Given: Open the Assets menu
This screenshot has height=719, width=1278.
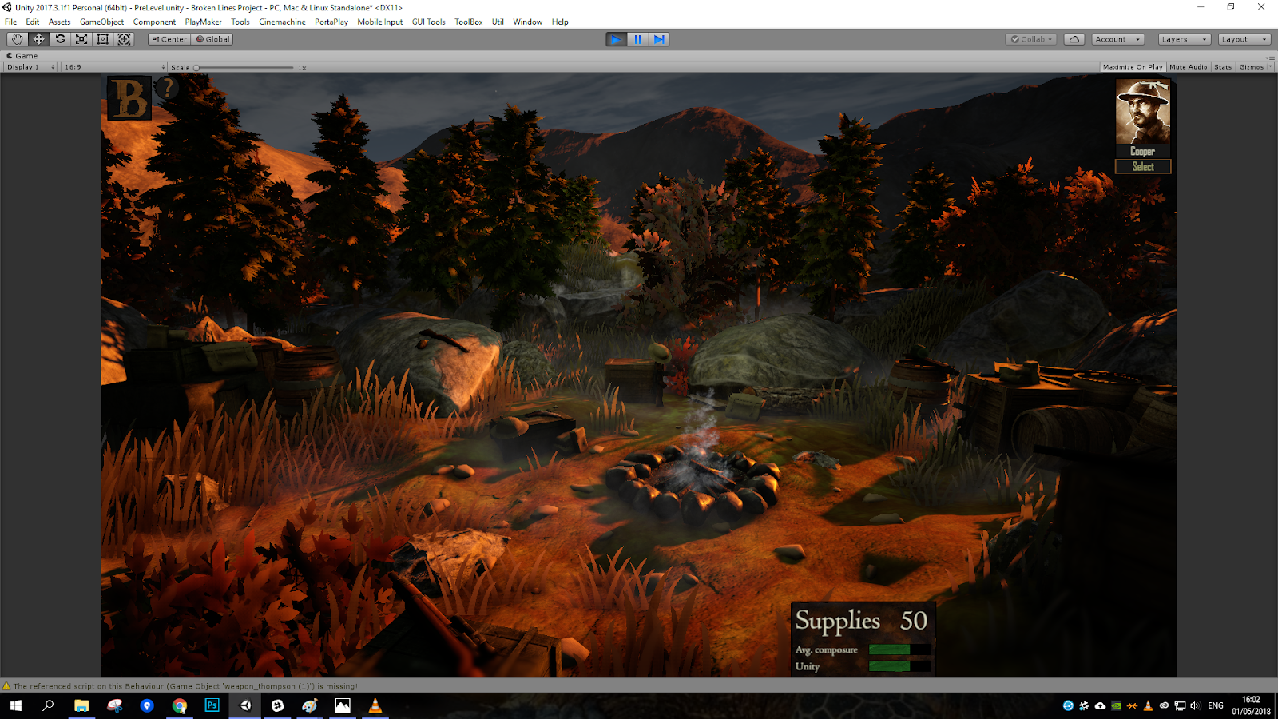Looking at the screenshot, I should 59,22.
